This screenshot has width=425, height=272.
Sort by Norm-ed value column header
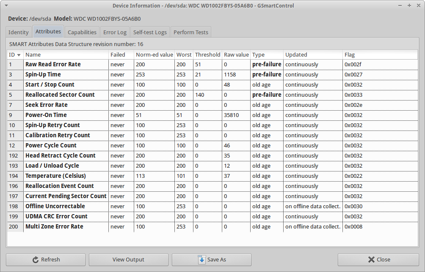click(x=154, y=54)
